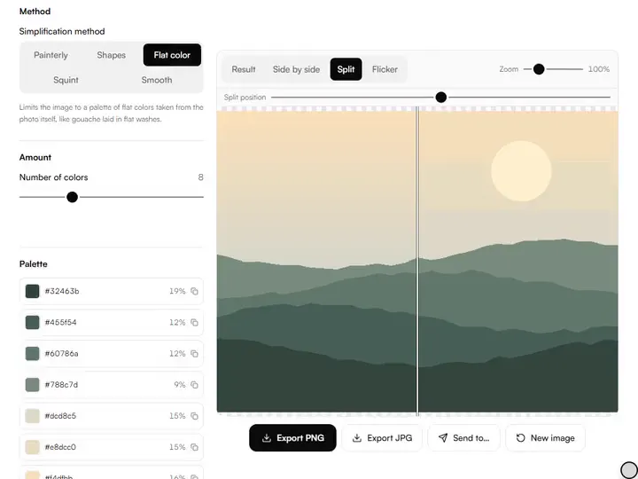
Task: Click the number of colors value 8
Action: pyautogui.click(x=200, y=177)
